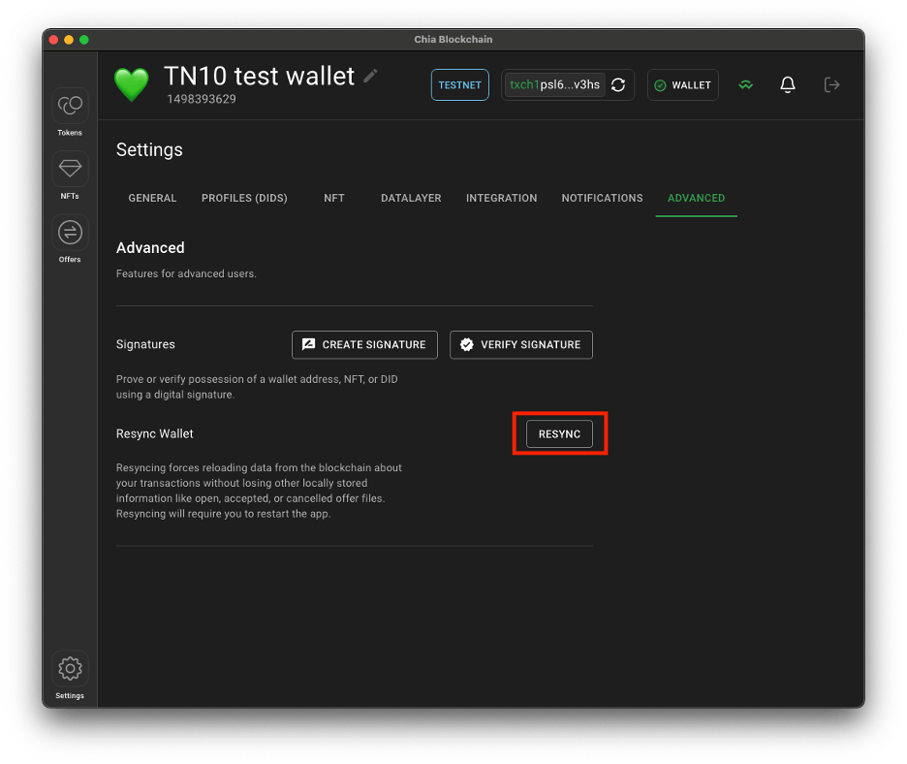The height and width of the screenshot is (764, 907).
Task: Click the Resync Wallet label
Action: tap(154, 434)
